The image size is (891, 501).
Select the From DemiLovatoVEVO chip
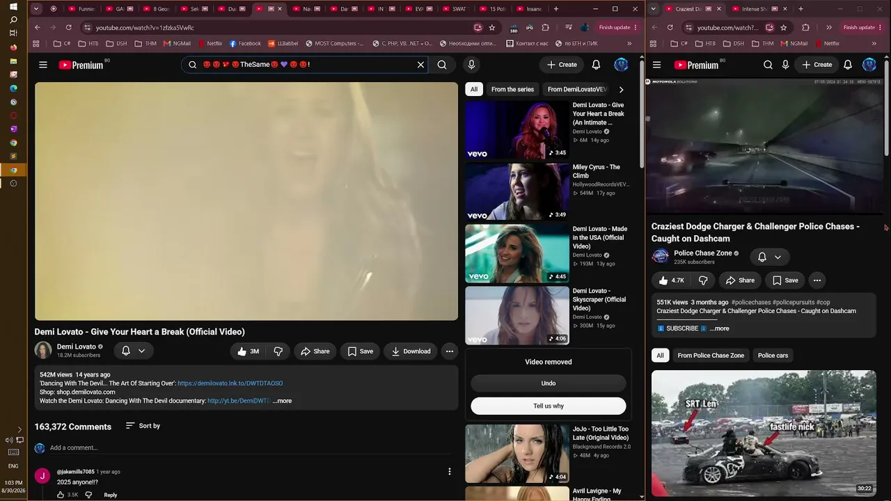577,89
